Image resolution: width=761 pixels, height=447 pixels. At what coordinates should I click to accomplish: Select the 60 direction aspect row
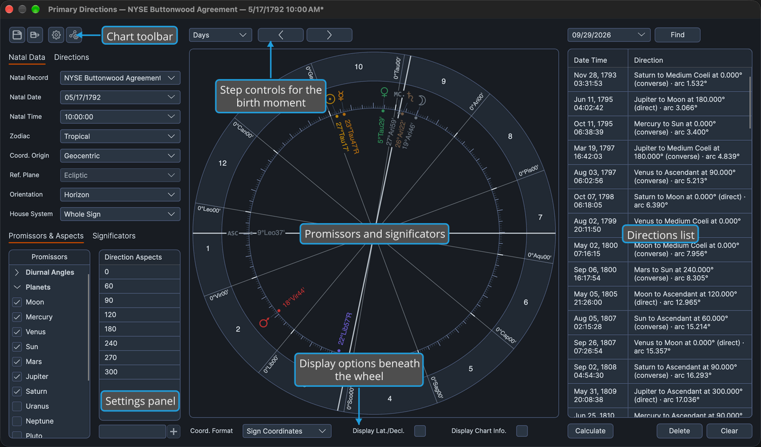[x=140, y=286]
